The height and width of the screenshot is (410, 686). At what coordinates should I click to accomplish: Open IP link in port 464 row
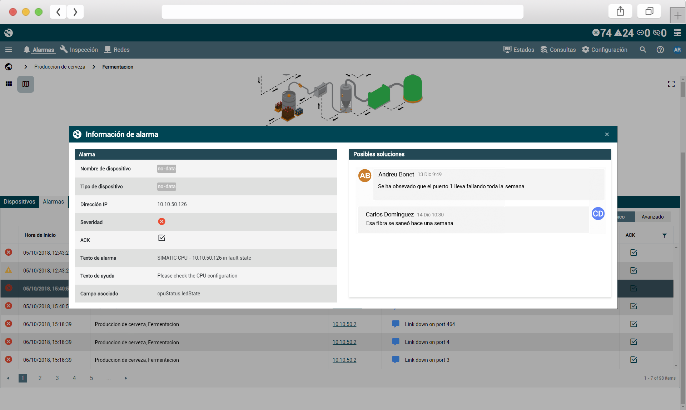[344, 324]
